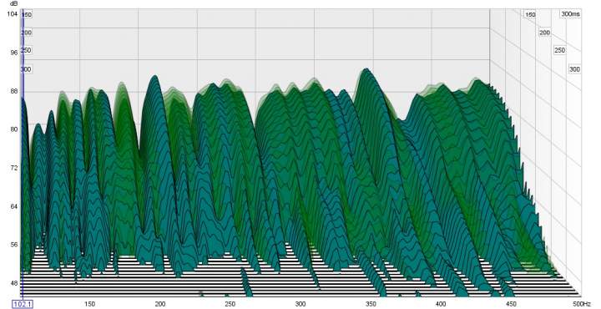Click the 48 dB level label
601x309 pixels.
point(14,283)
